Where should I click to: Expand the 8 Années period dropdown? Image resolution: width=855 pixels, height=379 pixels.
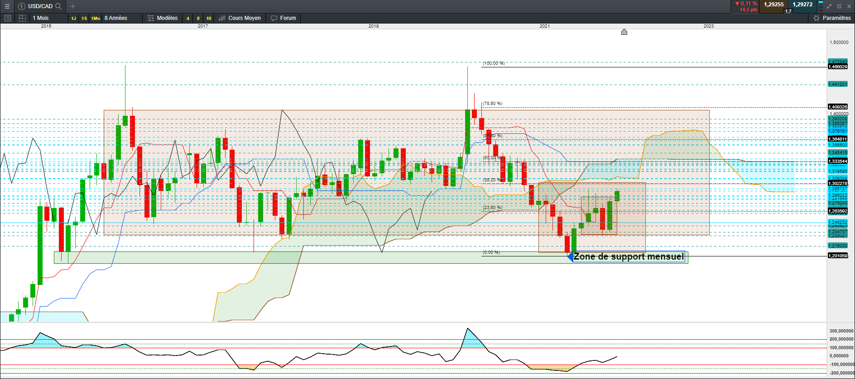pos(116,18)
